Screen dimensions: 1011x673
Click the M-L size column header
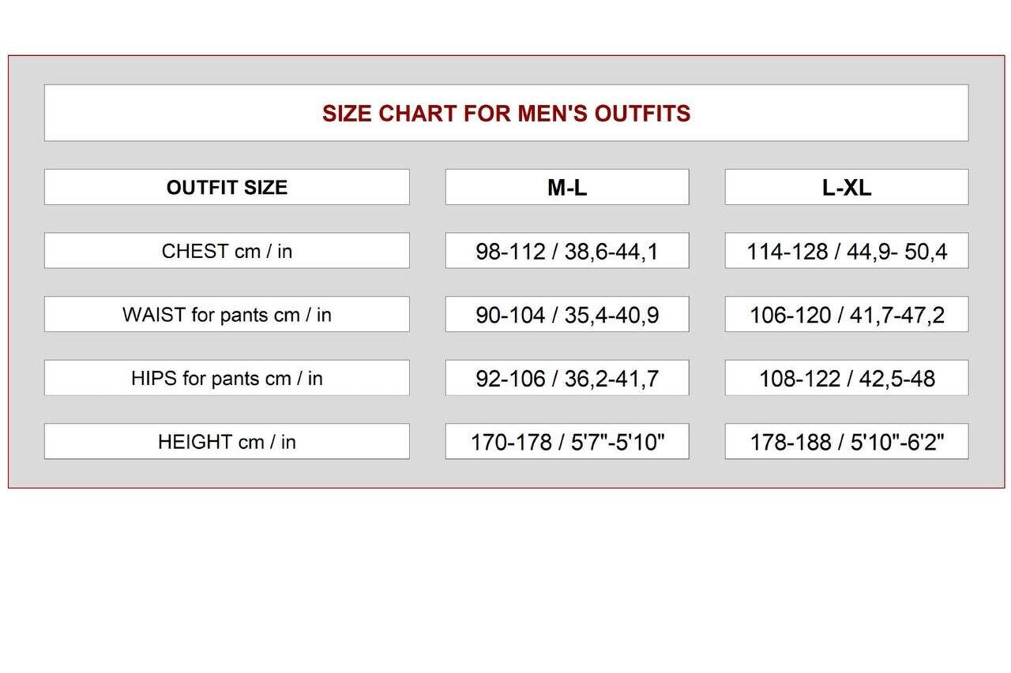567,187
